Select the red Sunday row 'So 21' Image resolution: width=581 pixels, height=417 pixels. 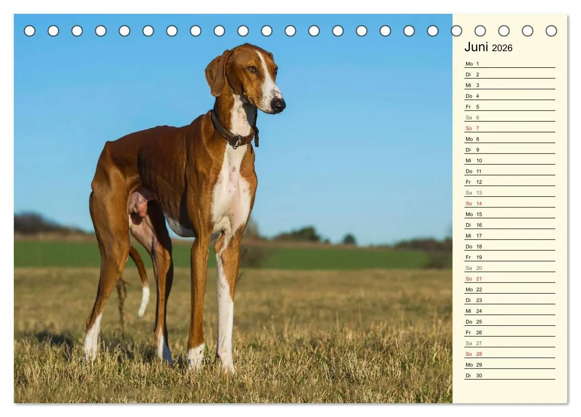pos(510,279)
